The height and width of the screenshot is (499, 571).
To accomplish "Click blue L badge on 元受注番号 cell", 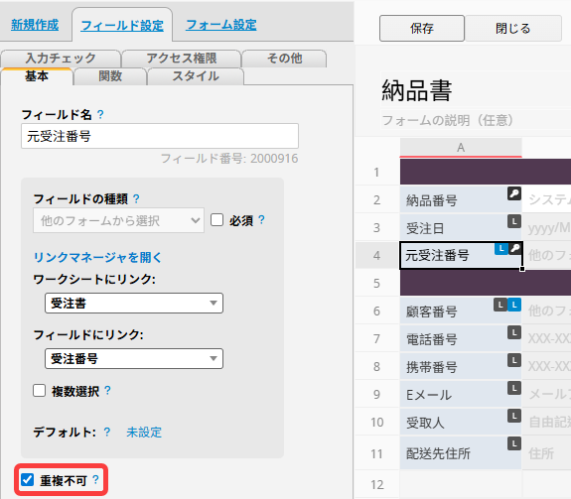I will tap(501, 248).
